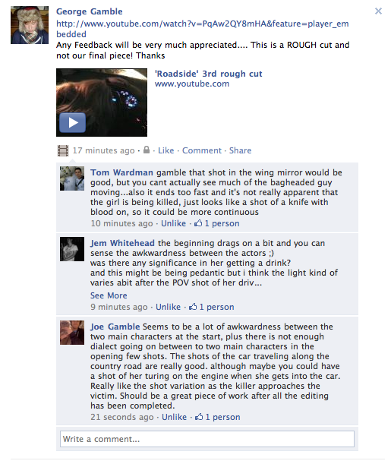Click the privacy lock icon

click(x=147, y=150)
